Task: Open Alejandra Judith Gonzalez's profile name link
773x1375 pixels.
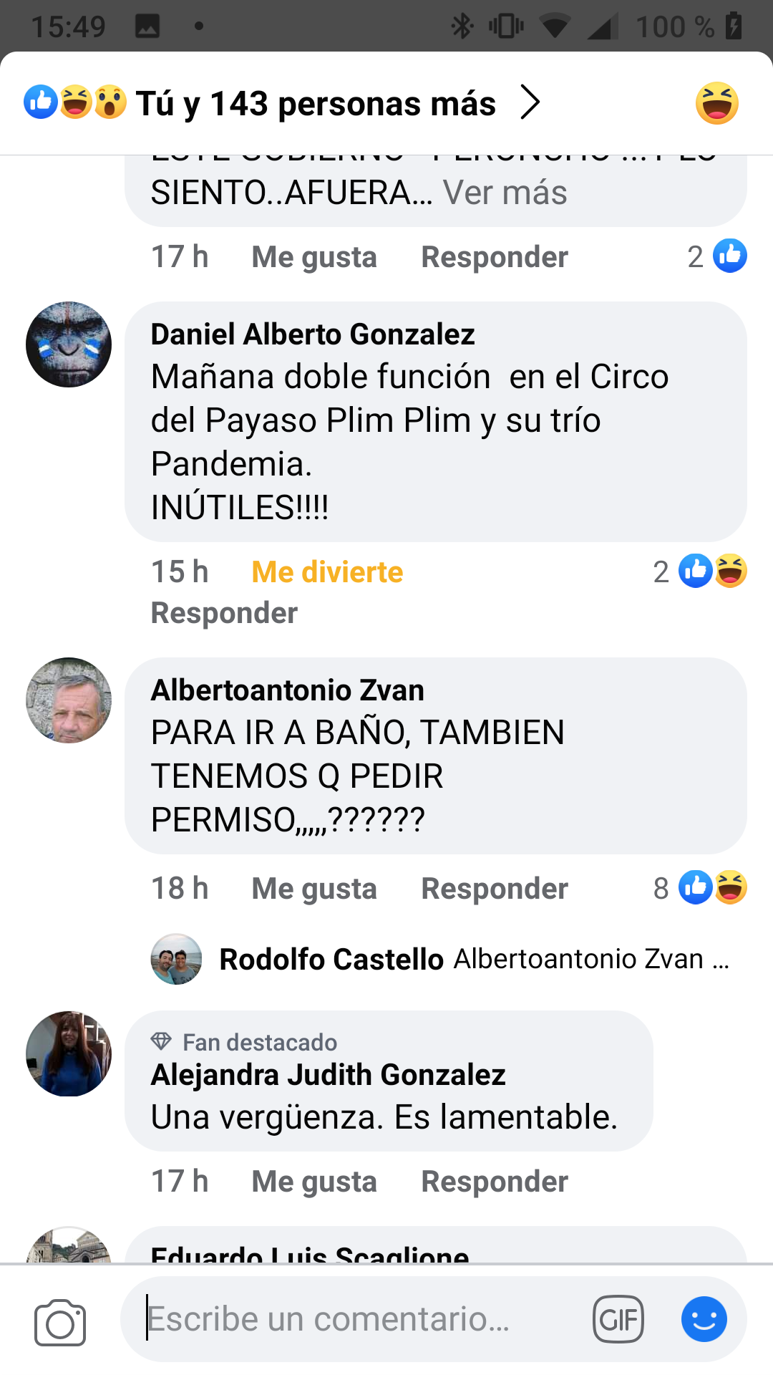Action: click(328, 1075)
